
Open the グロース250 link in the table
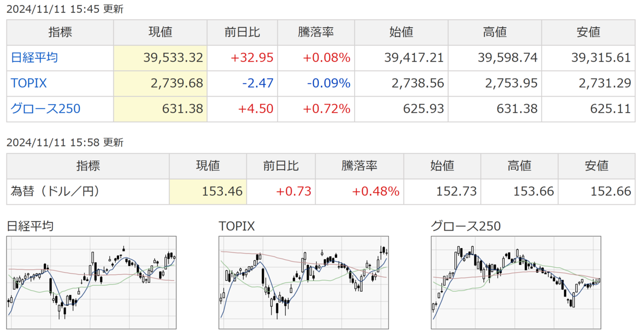pos(45,109)
